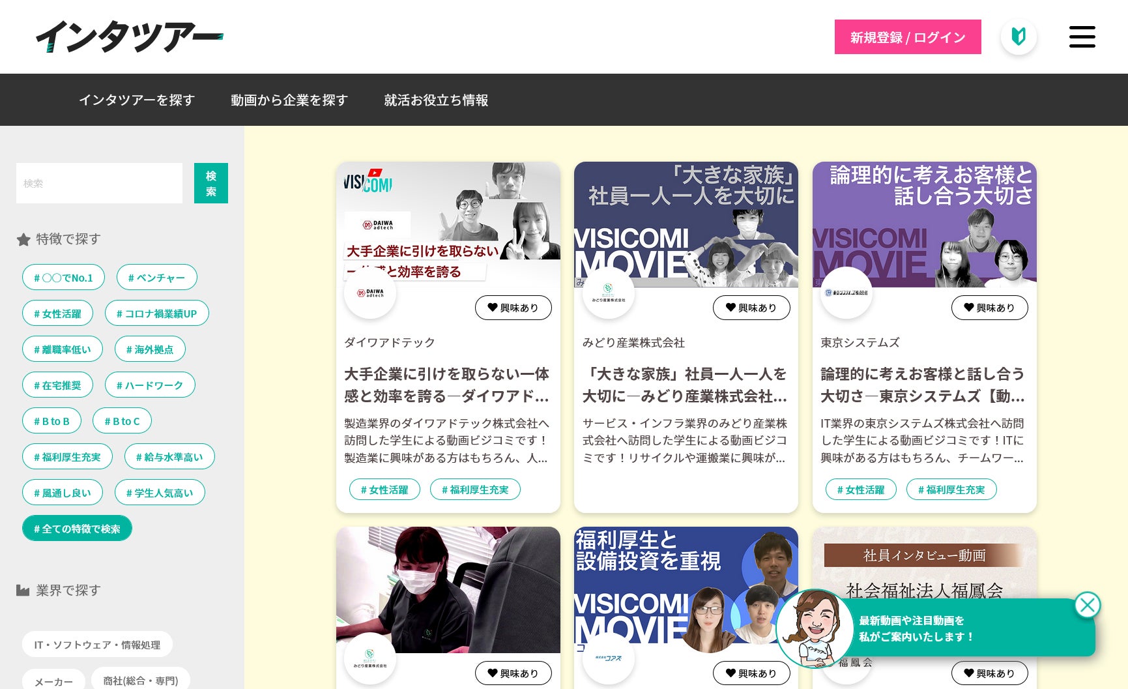Click # 全ての特徴で検索 button
1128x689 pixels.
point(77,528)
